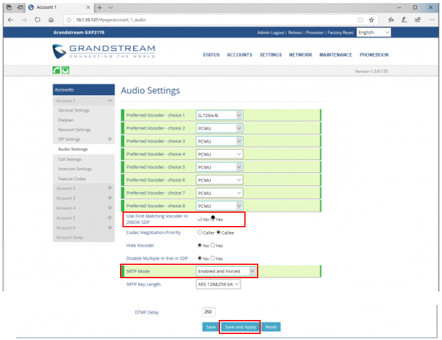Open the NETWORK menu
This screenshot has width=442, height=340.
[301, 55]
